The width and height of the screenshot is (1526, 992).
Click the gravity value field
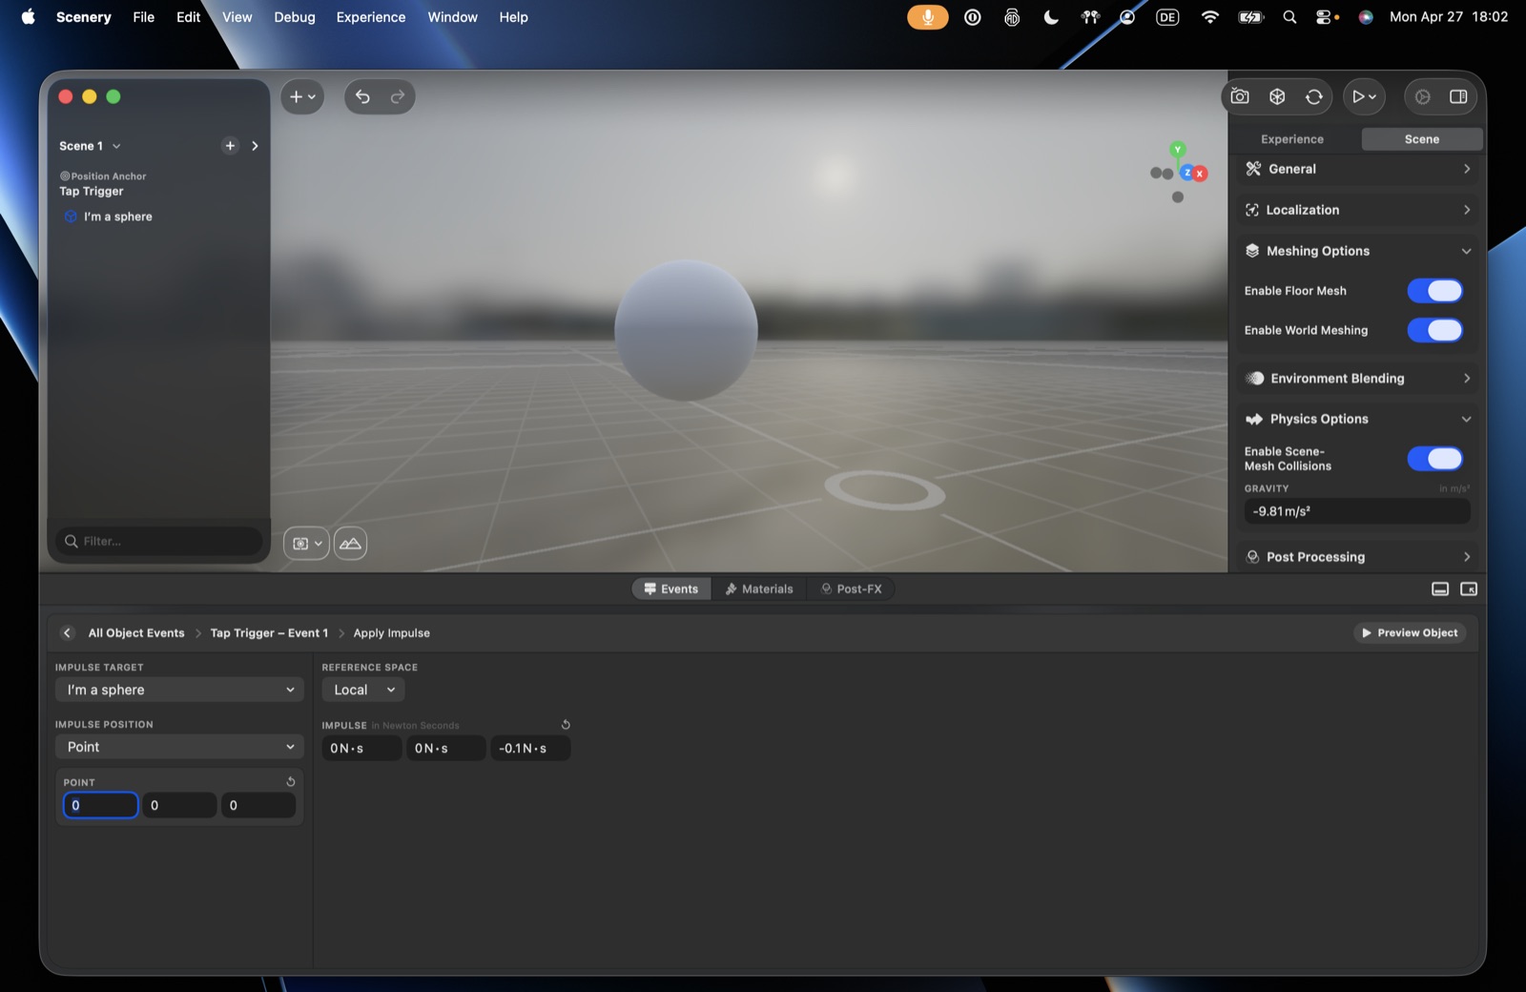1356,511
